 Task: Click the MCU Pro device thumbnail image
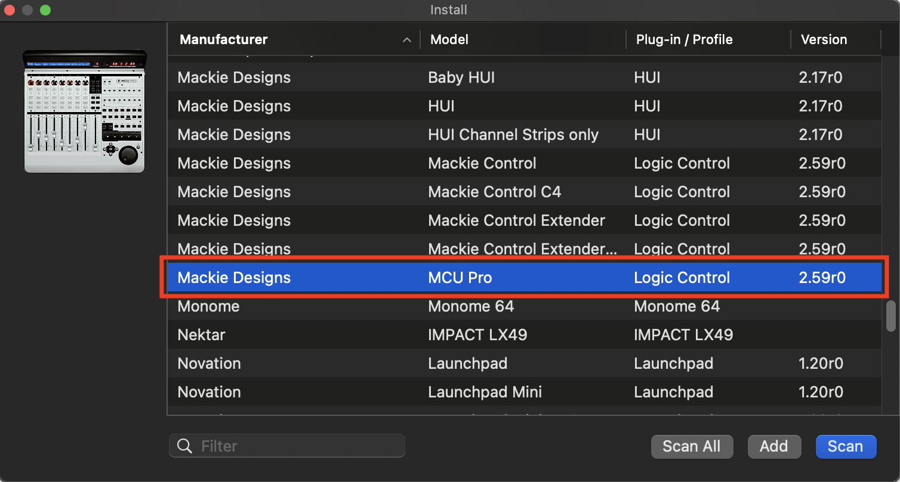coord(84,111)
